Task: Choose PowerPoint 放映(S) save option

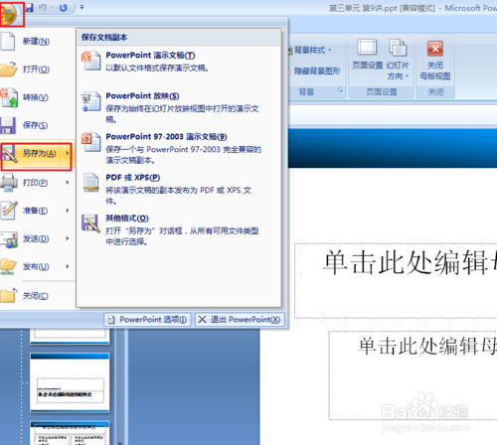Action: pyautogui.click(x=179, y=107)
